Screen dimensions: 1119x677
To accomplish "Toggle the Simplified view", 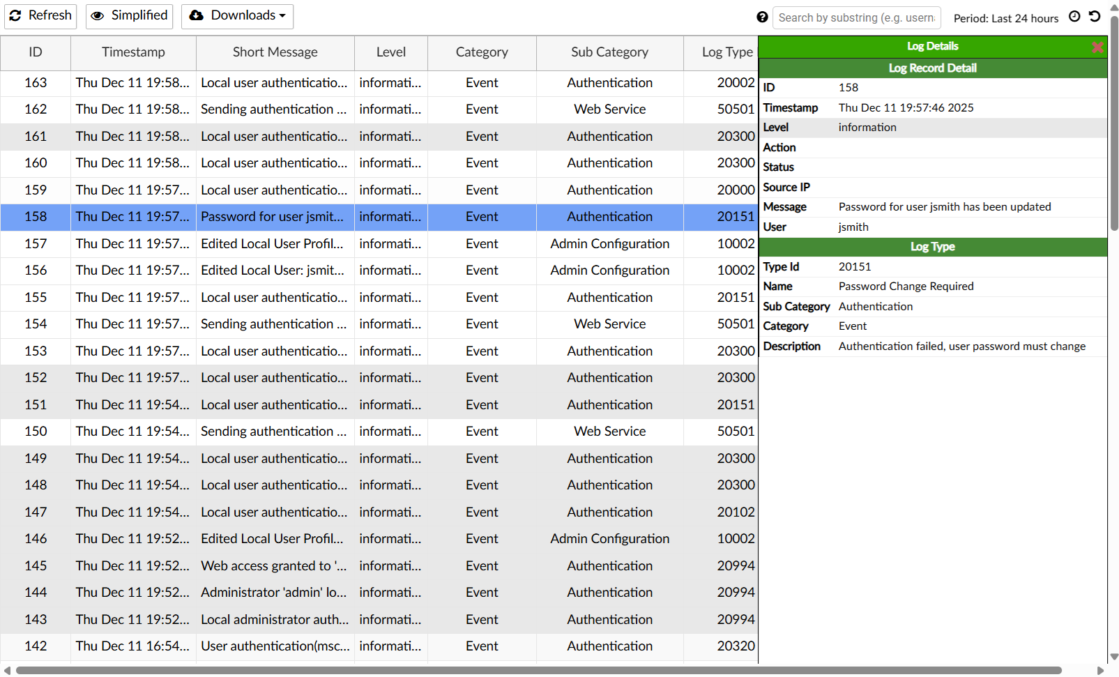I will (129, 16).
